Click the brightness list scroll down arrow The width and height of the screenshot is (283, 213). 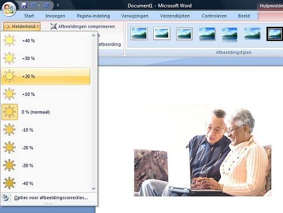[93, 189]
